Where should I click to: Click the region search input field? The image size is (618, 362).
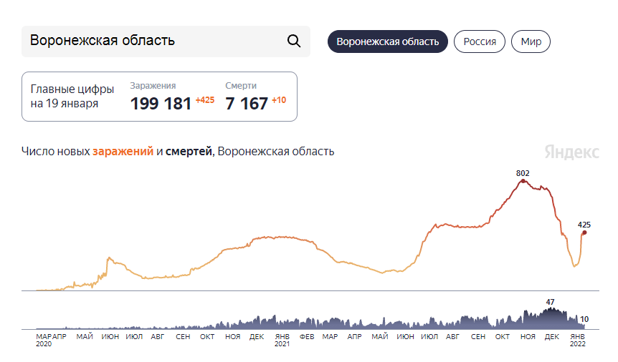point(154,41)
